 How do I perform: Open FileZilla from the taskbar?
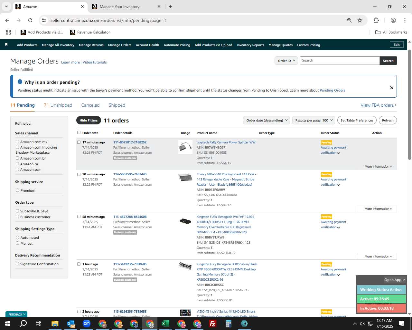[x=213, y=324]
